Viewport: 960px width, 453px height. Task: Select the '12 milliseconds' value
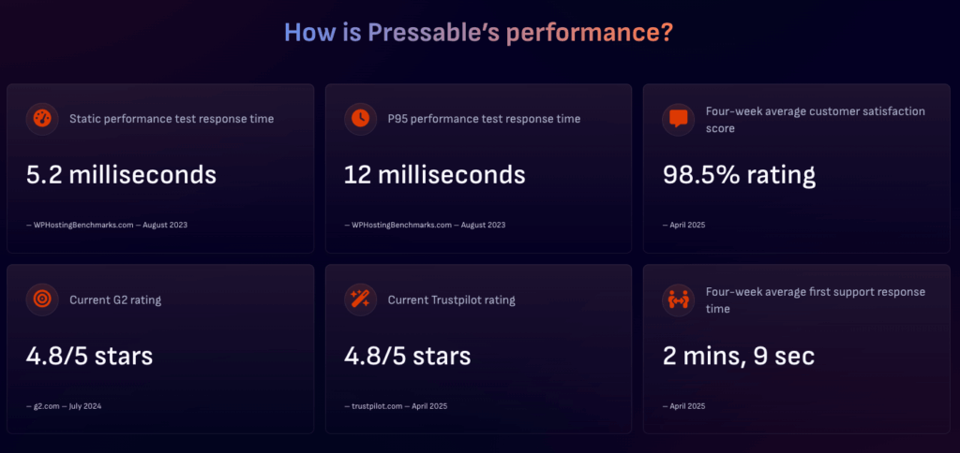point(434,174)
